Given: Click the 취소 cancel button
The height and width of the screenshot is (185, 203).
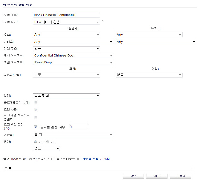Looking at the screenshot, I should coord(156,176).
